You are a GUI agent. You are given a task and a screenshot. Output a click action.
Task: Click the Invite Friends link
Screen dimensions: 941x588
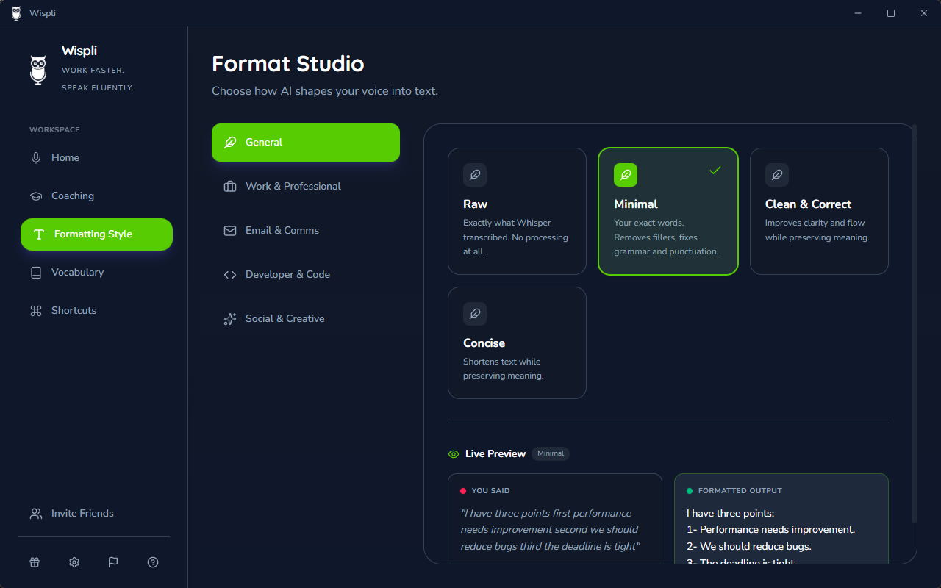(81, 513)
